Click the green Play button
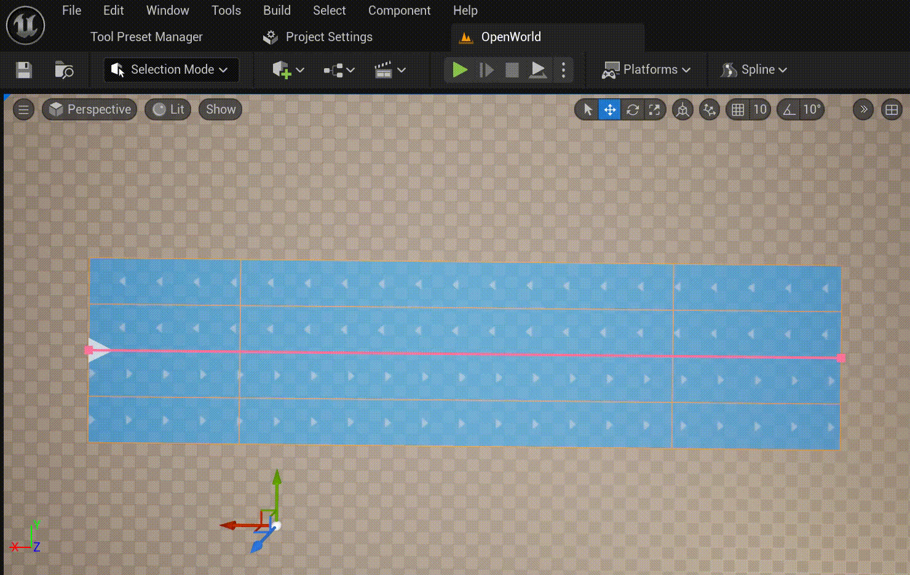Viewport: 910px width, 575px height. click(460, 69)
